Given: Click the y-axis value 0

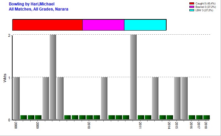Looking at the screenshot, I should [x=9, y=120].
